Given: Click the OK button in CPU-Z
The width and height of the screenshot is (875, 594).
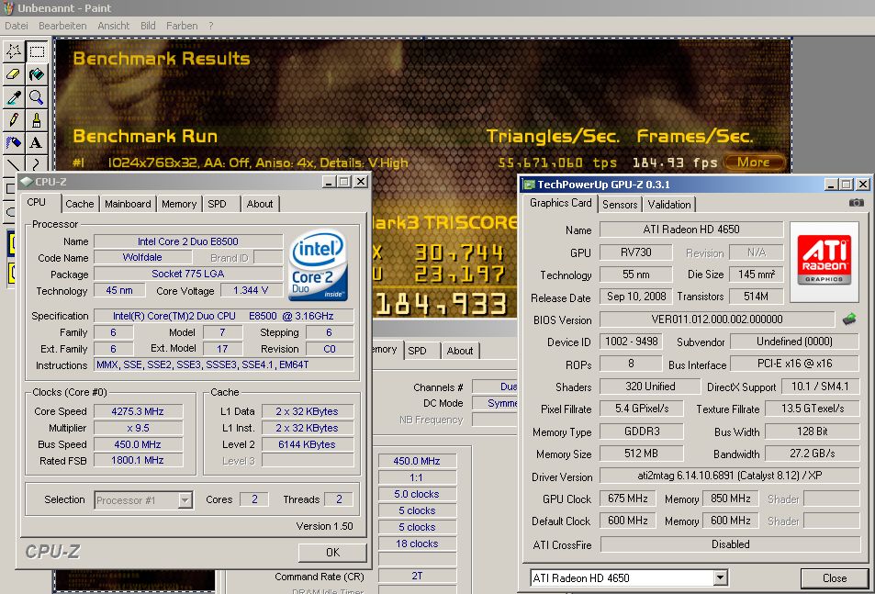Looking at the screenshot, I should [x=332, y=552].
